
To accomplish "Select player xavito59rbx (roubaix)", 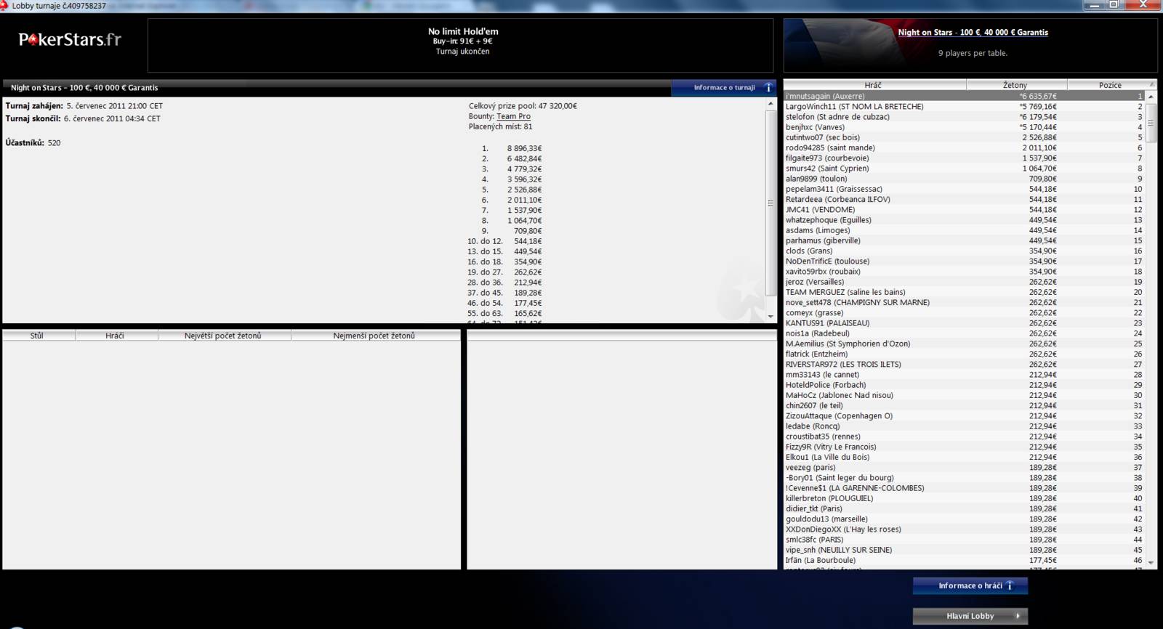I will [x=965, y=271].
